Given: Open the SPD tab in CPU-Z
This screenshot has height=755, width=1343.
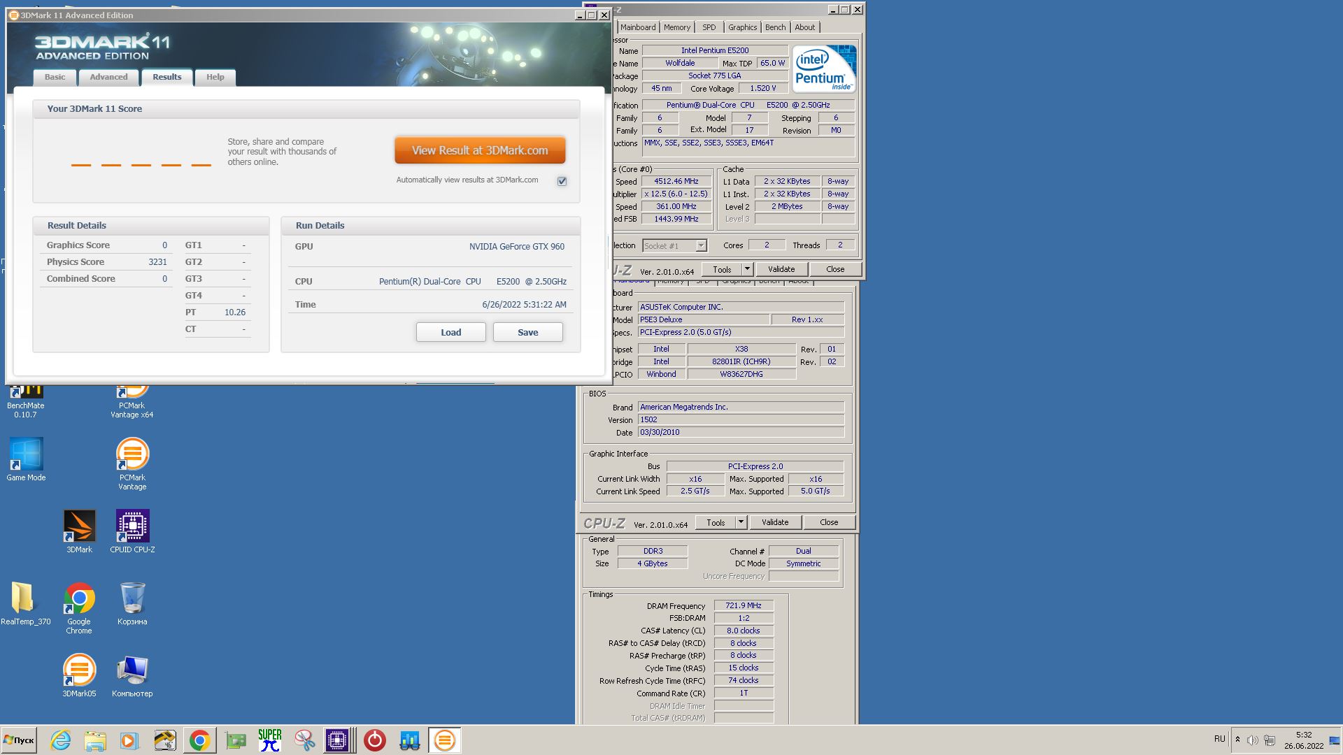Looking at the screenshot, I should click(709, 27).
